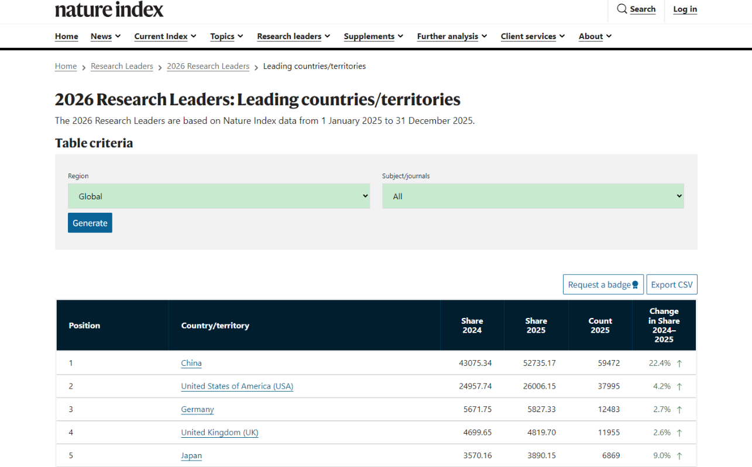Click the search magnifier icon
Screen dimensions: 752x467
coord(622,9)
